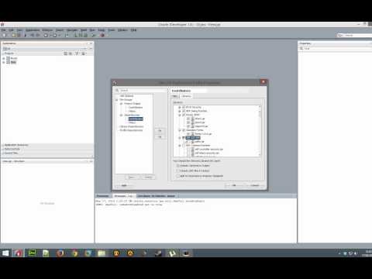Image resolution: width=372 pixels, height=279 pixels.
Task: Click the search field in the dialog
Action: coord(143,90)
